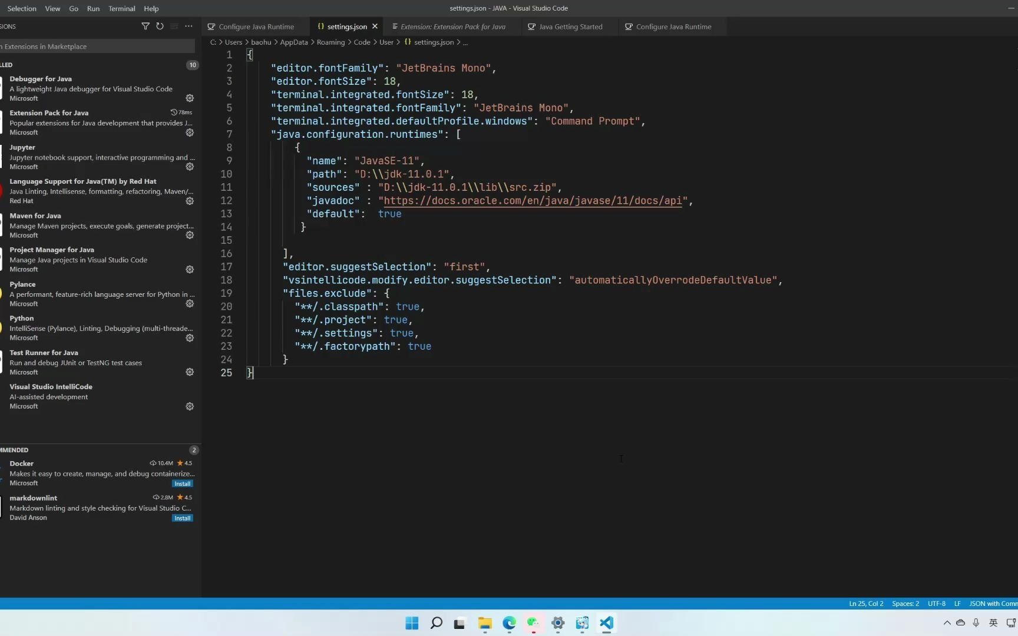The height and width of the screenshot is (636, 1018).
Task: Open the Extensions view More Actions ellipsis
Action: [x=189, y=26]
